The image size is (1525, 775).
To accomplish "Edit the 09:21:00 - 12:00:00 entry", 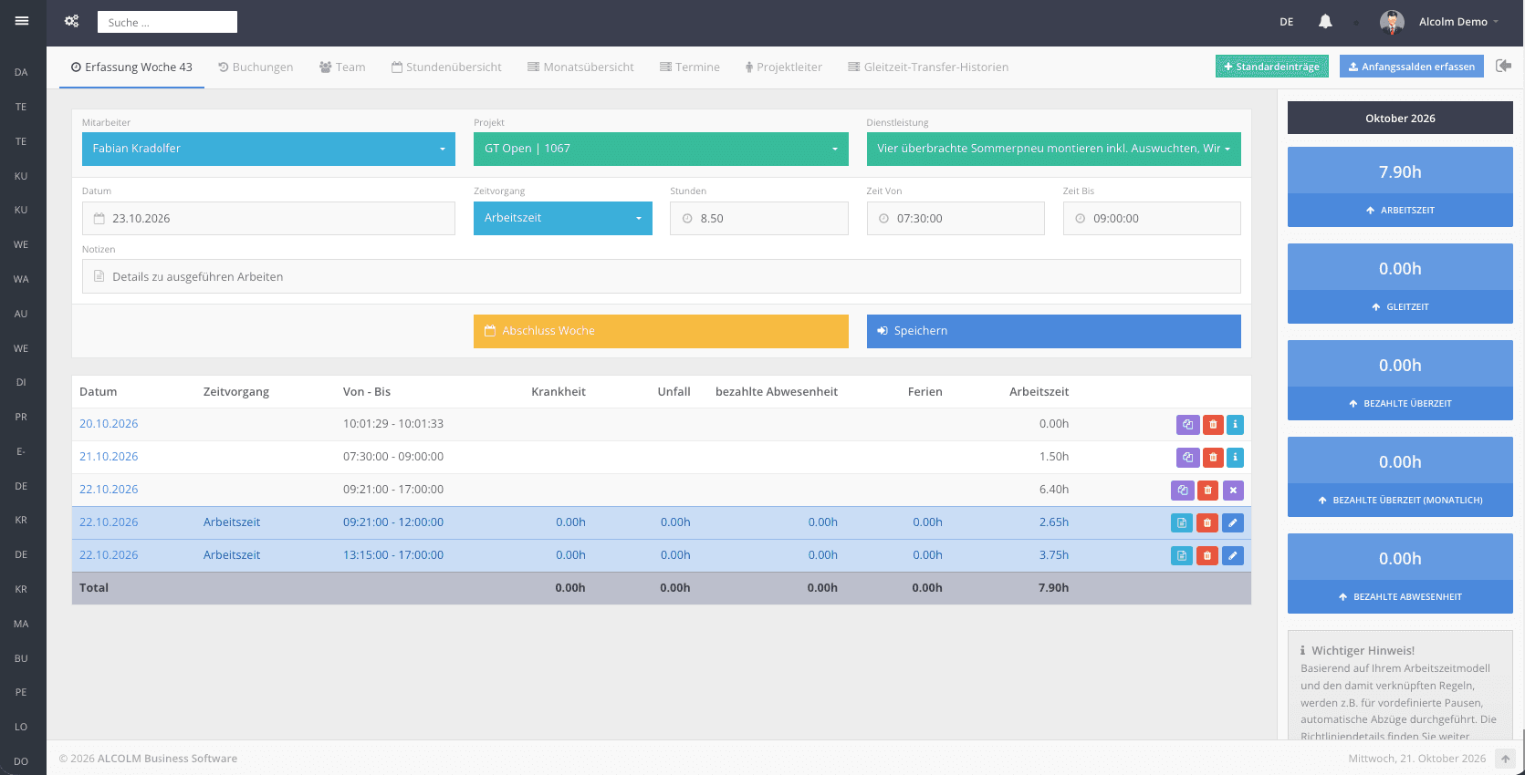I will 1233,522.
